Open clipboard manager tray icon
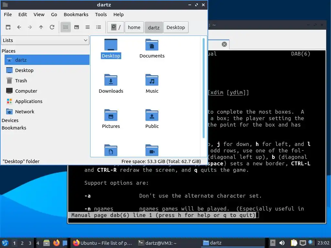 (x=294, y=243)
